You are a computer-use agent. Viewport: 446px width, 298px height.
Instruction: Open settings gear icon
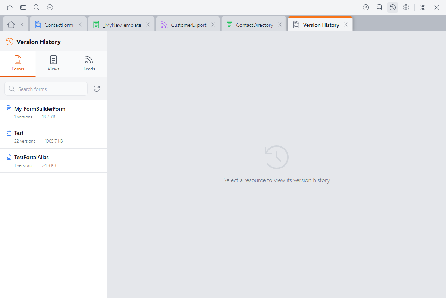[x=406, y=7]
